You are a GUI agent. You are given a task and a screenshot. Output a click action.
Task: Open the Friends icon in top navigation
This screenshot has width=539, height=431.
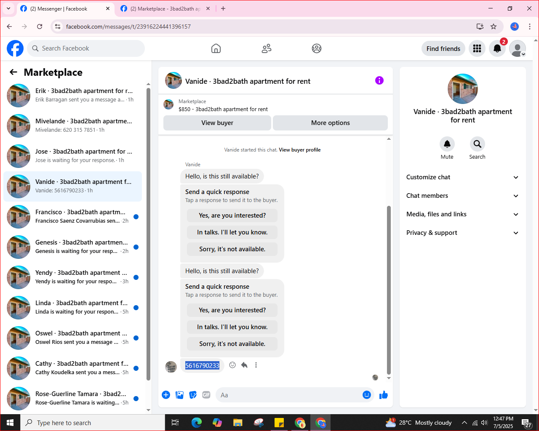click(x=267, y=48)
